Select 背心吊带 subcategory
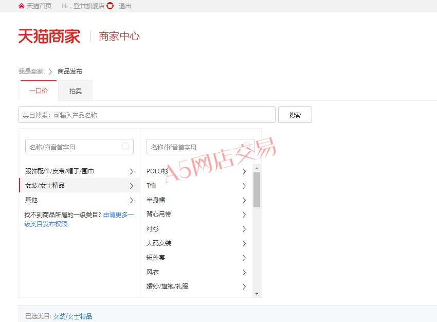This screenshot has width=437, height=322. click(196, 214)
